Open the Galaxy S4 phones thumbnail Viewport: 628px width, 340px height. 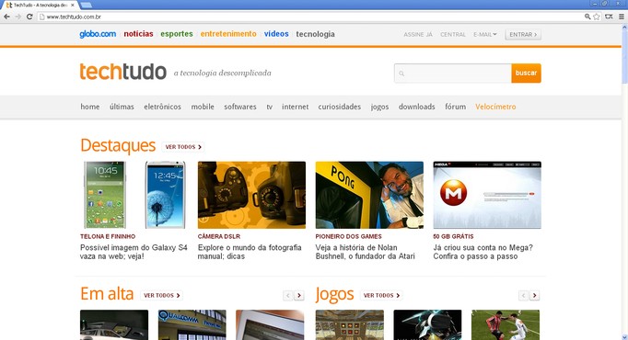pyautogui.click(x=134, y=195)
